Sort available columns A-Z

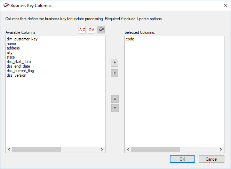click(x=82, y=30)
